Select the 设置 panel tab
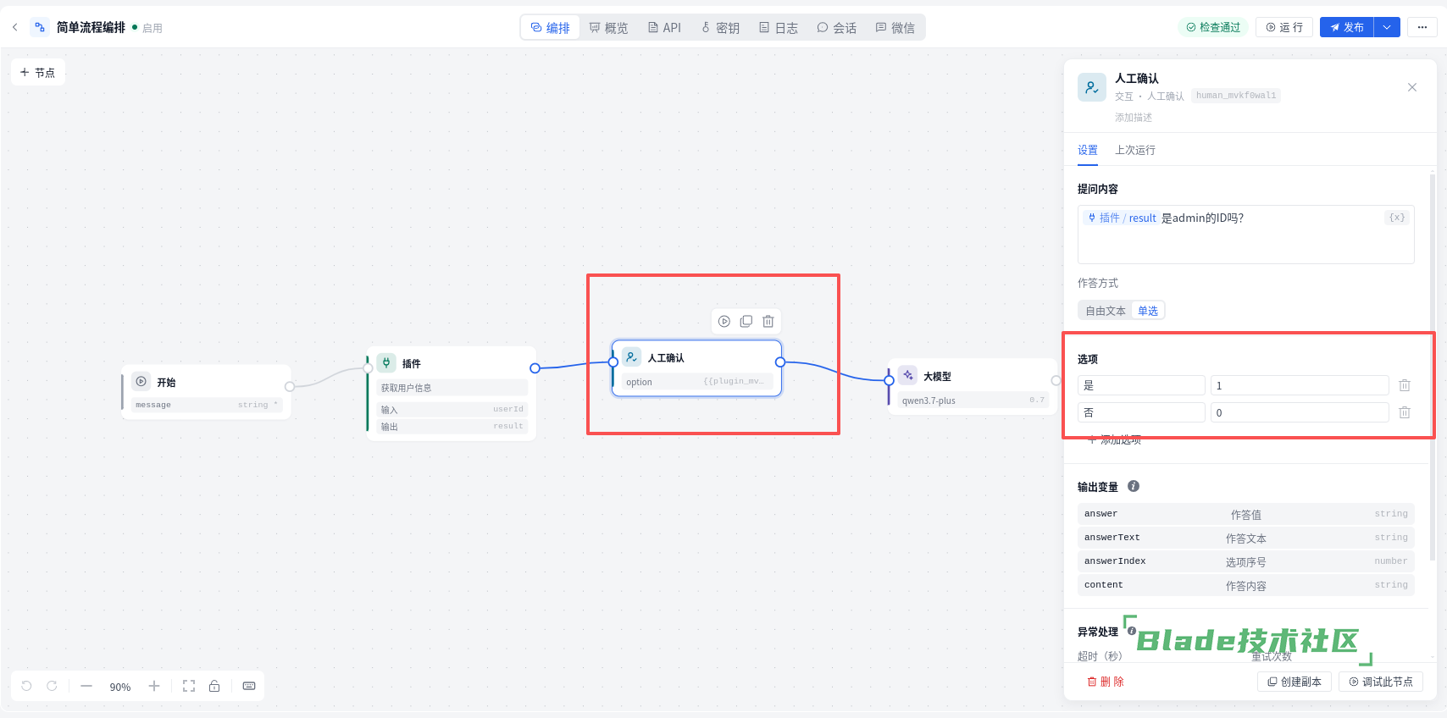Image resolution: width=1447 pixels, height=718 pixels. [1088, 150]
